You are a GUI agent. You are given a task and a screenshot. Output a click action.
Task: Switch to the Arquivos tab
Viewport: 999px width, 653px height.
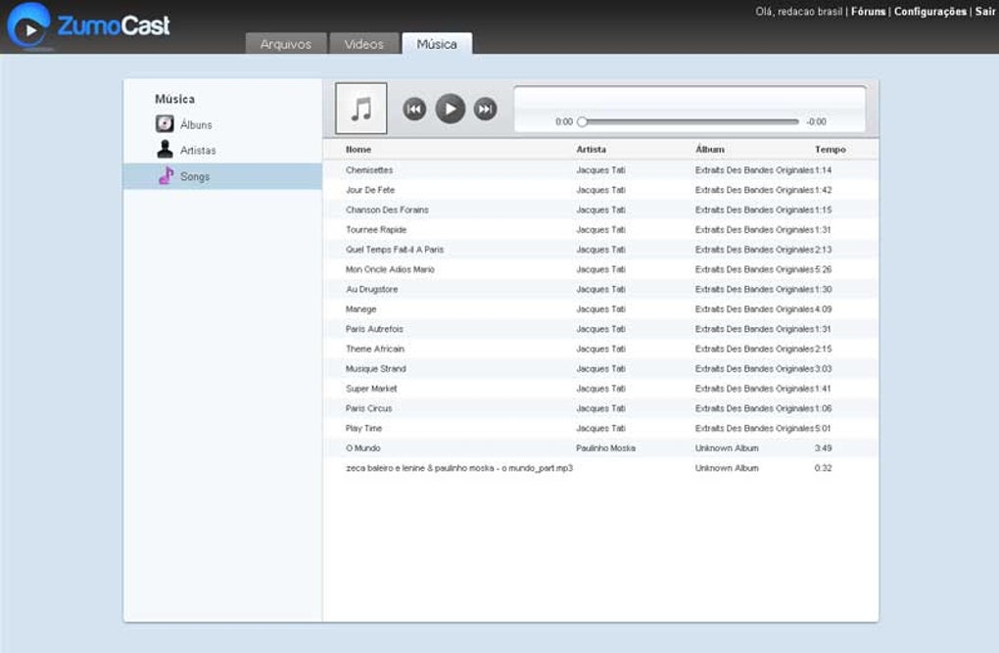tap(286, 44)
